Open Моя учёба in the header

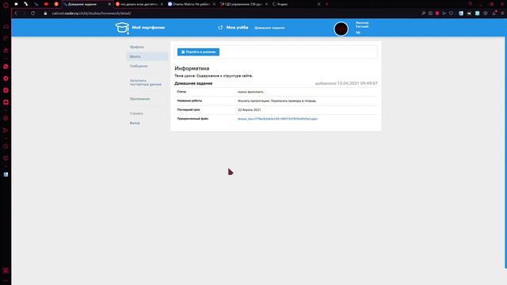pyautogui.click(x=237, y=28)
